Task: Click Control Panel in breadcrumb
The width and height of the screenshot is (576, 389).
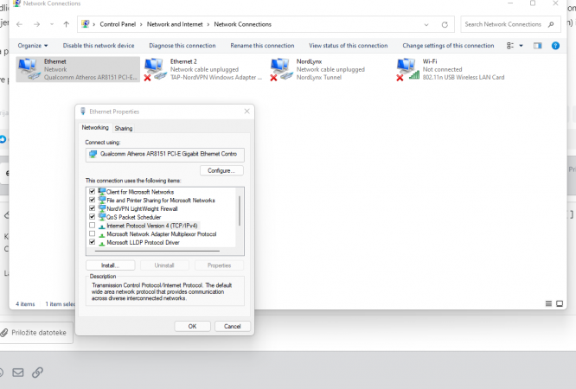Action: pyautogui.click(x=118, y=24)
